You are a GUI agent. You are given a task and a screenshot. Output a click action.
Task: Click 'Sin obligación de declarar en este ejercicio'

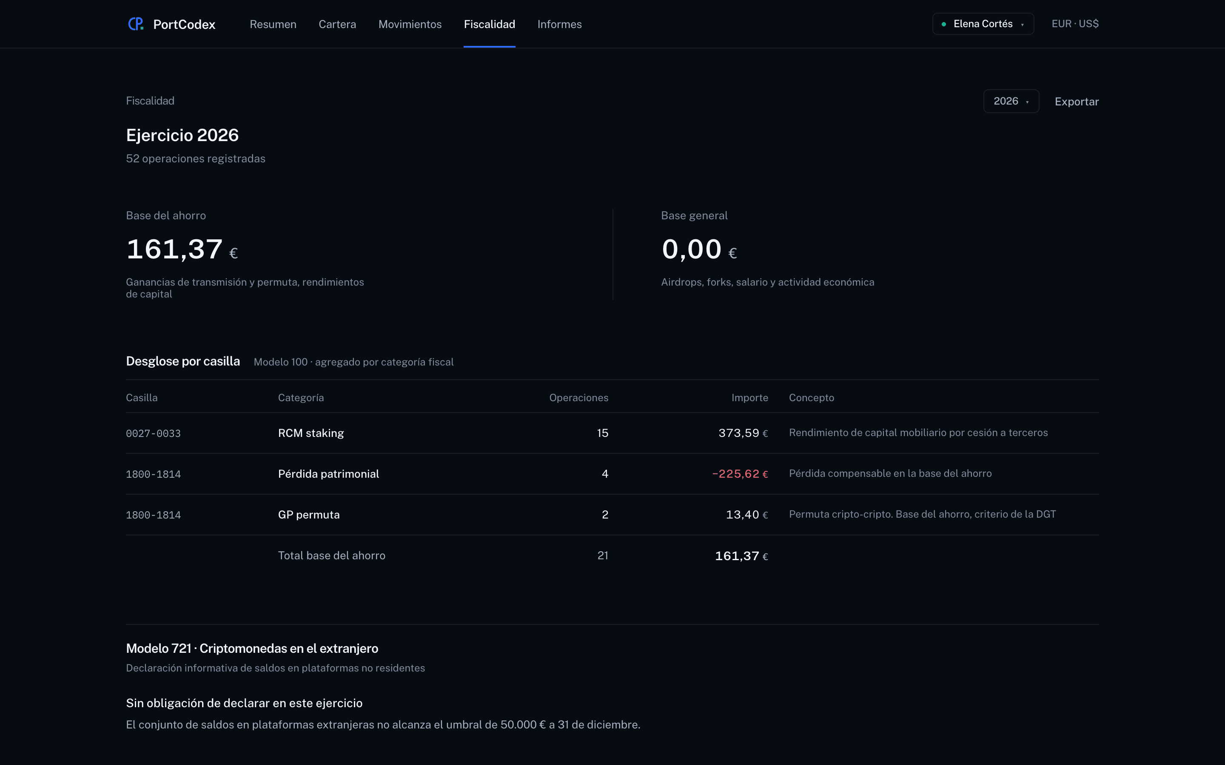tap(244, 703)
